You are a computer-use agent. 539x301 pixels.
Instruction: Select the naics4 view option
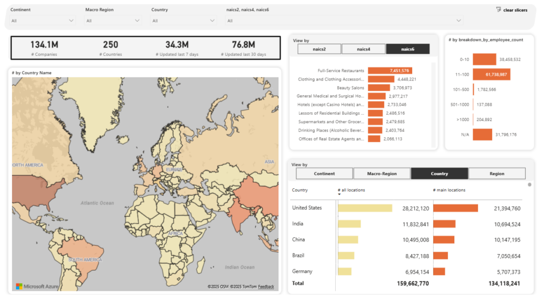(363, 49)
